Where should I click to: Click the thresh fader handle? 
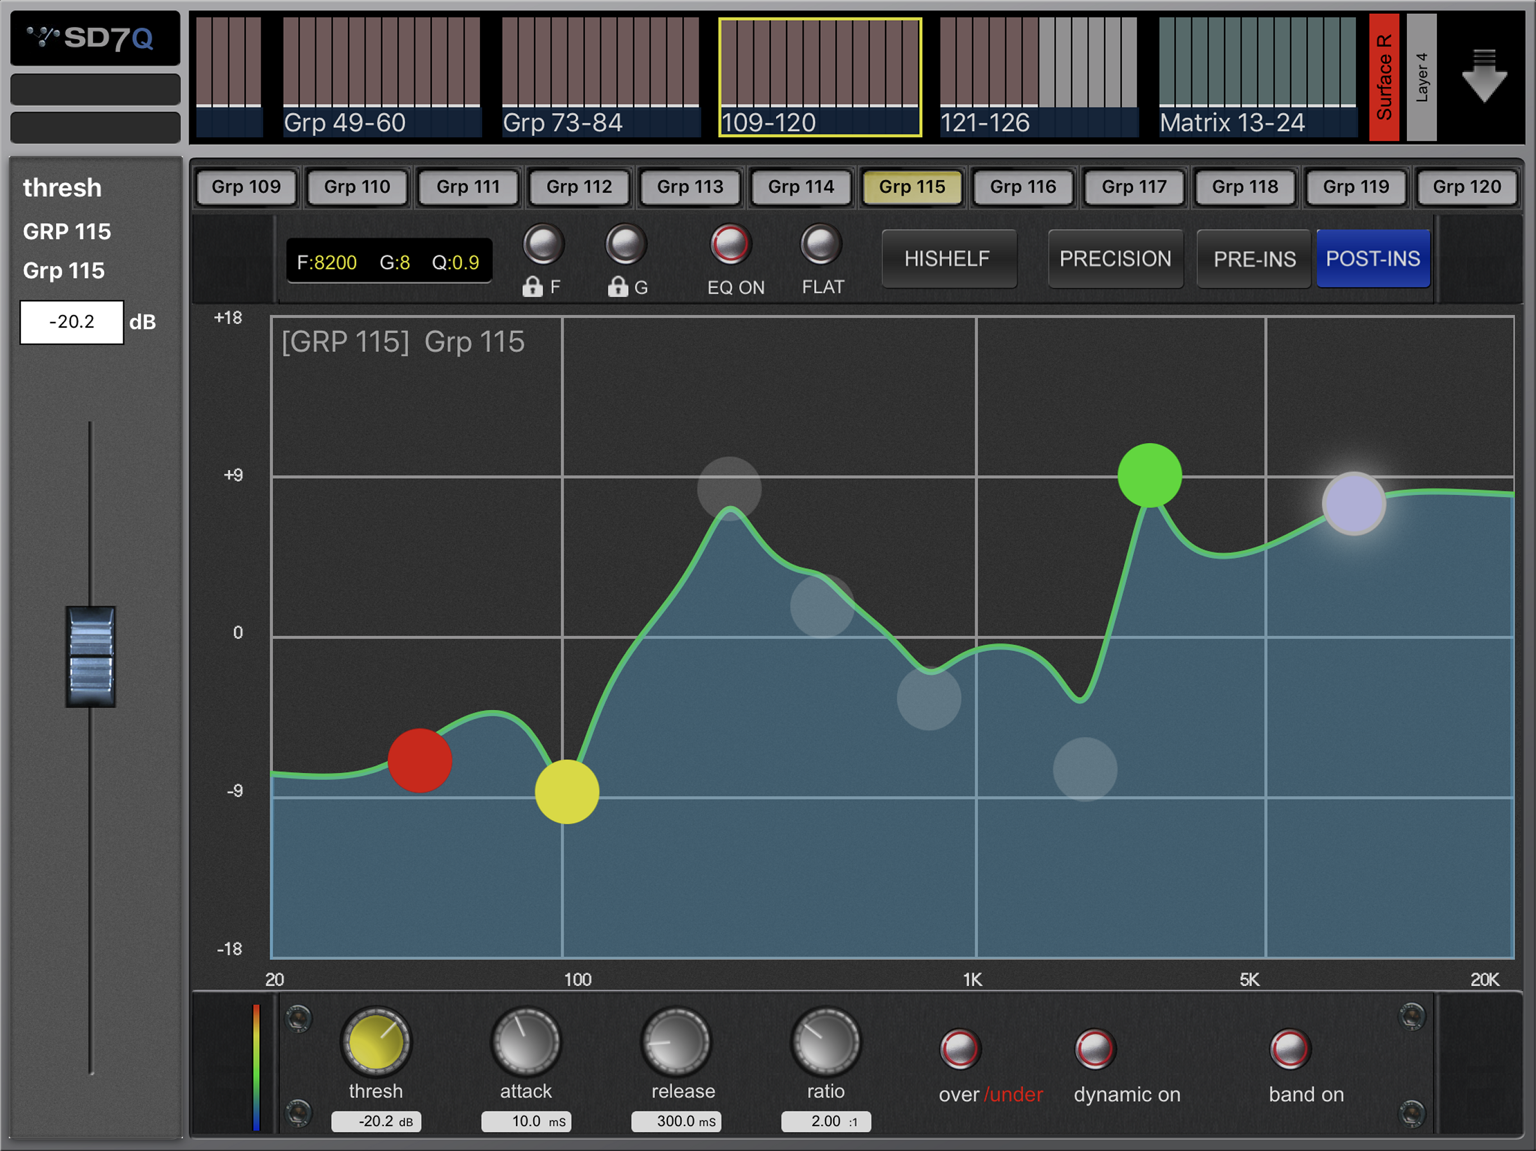pyautogui.click(x=91, y=656)
